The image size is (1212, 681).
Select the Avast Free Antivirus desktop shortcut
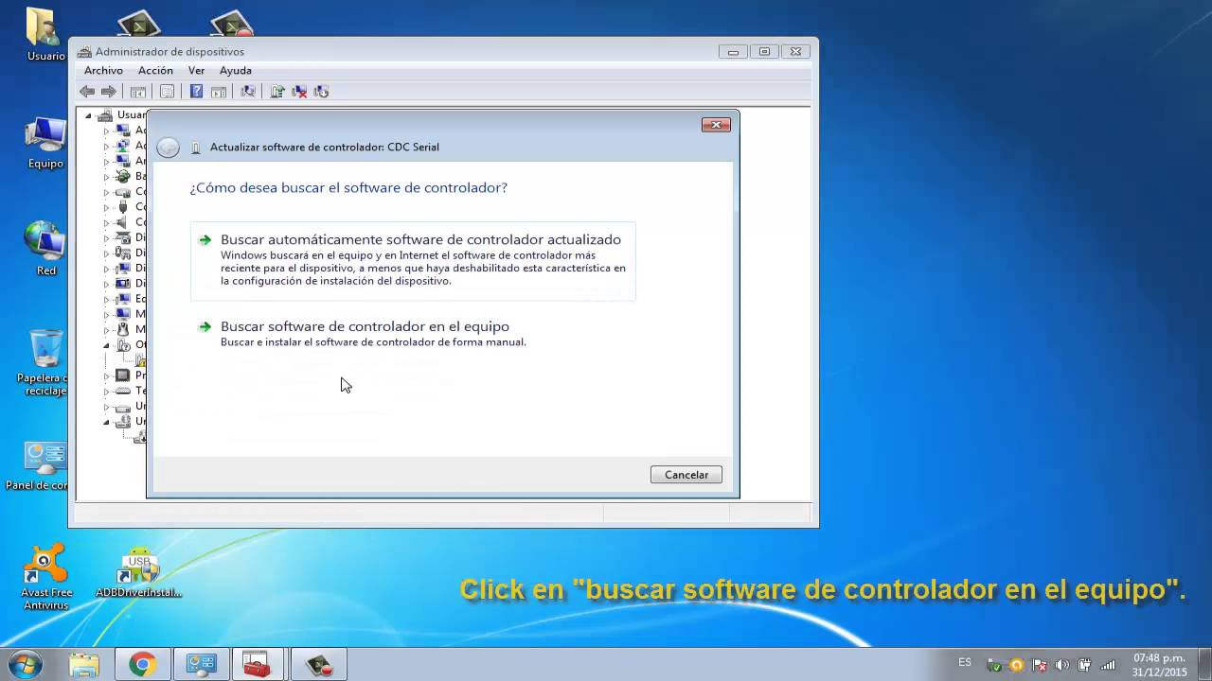45,577
